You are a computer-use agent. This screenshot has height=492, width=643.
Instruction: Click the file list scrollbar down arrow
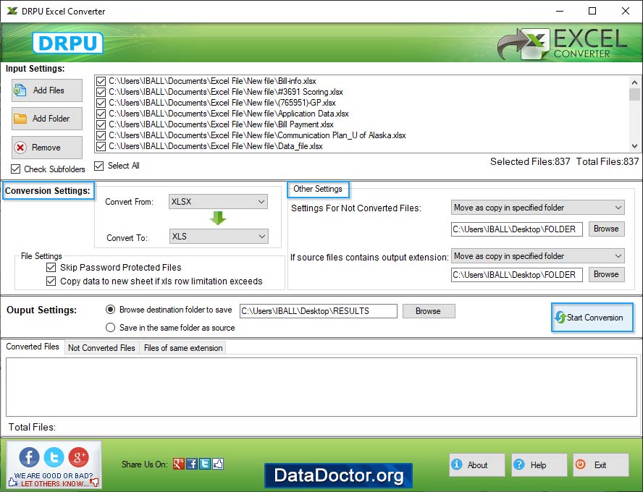(634, 146)
